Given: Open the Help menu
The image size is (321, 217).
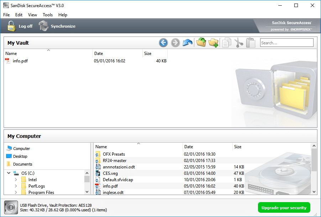Looking at the screenshot, I should pos(63,15).
